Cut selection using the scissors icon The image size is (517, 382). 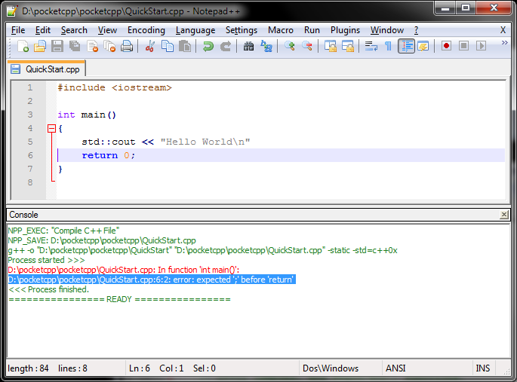coord(150,46)
